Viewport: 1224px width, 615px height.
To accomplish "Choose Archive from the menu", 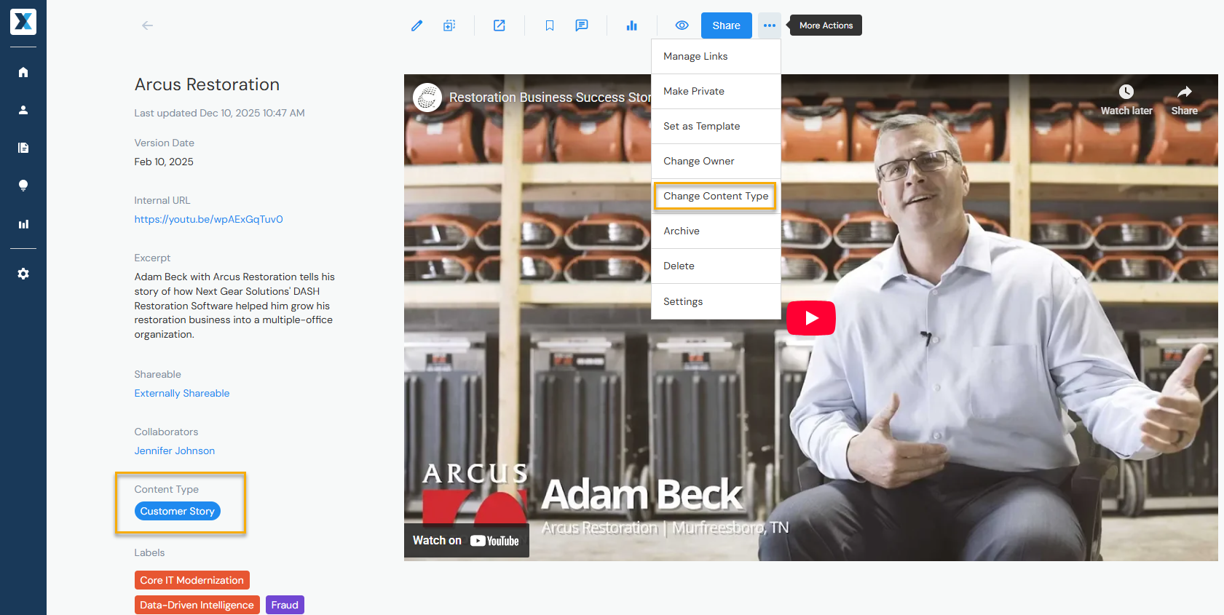I will pyautogui.click(x=716, y=231).
